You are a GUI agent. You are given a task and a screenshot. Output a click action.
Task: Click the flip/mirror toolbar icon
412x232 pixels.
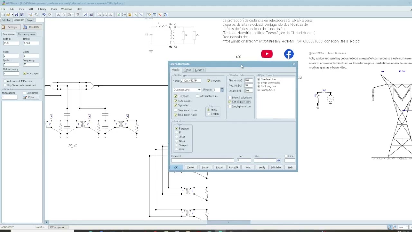[x=110, y=15]
